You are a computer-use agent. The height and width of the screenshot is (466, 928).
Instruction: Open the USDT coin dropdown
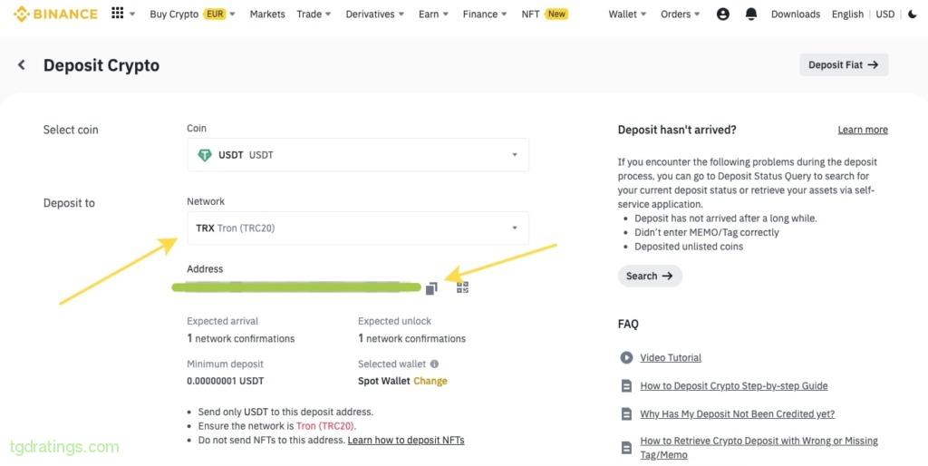click(358, 155)
